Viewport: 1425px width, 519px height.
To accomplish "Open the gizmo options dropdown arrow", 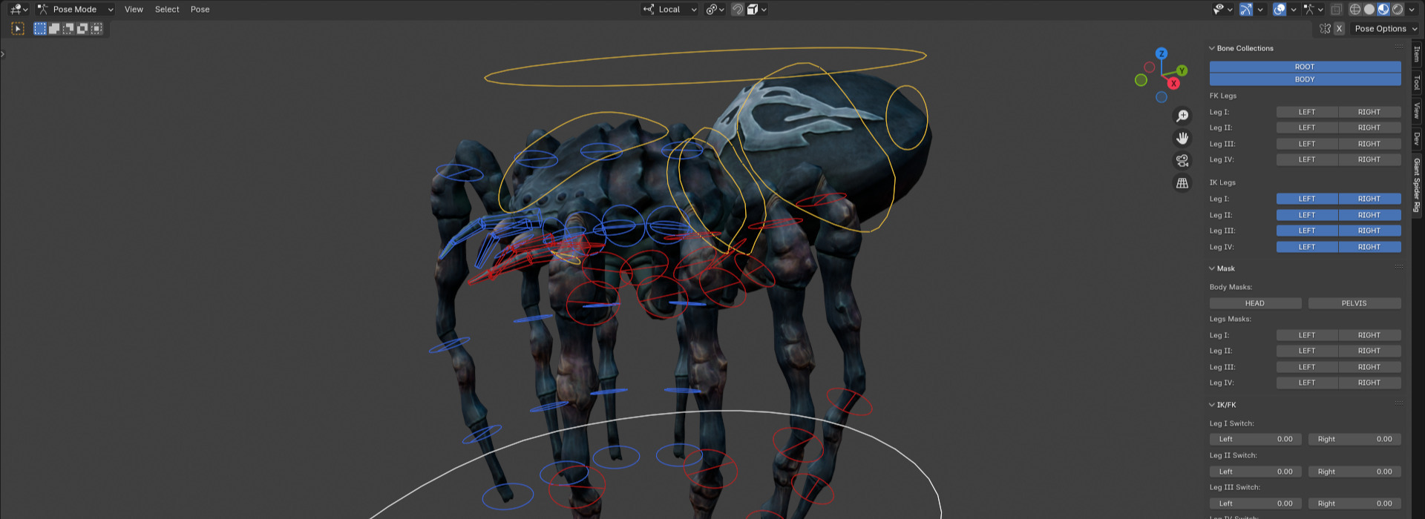I will 1260,10.
